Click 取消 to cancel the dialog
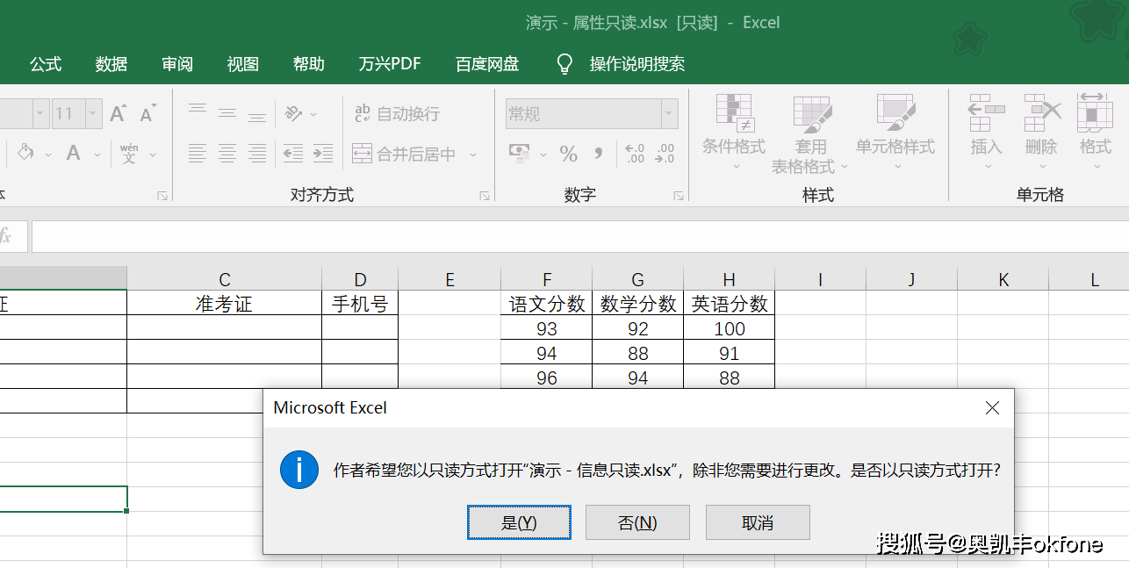Image resolution: width=1129 pixels, height=568 pixels. pos(758,522)
